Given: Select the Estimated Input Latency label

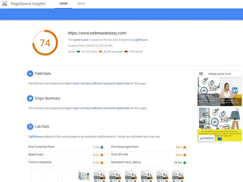Looking at the screenshot, I should click(126, 162).
